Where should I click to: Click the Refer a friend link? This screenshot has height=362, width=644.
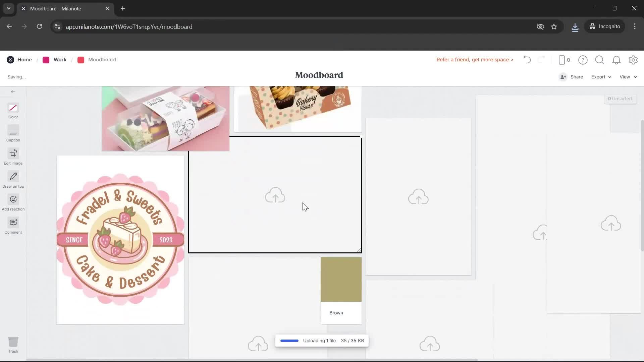[x=475, y=60]
